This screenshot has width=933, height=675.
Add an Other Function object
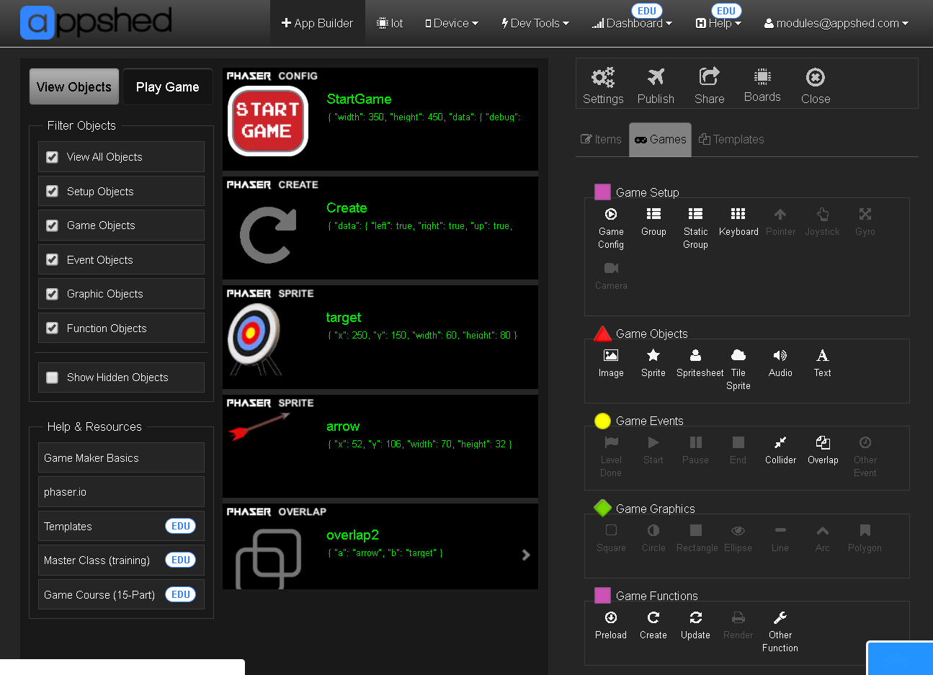(780, 632)
